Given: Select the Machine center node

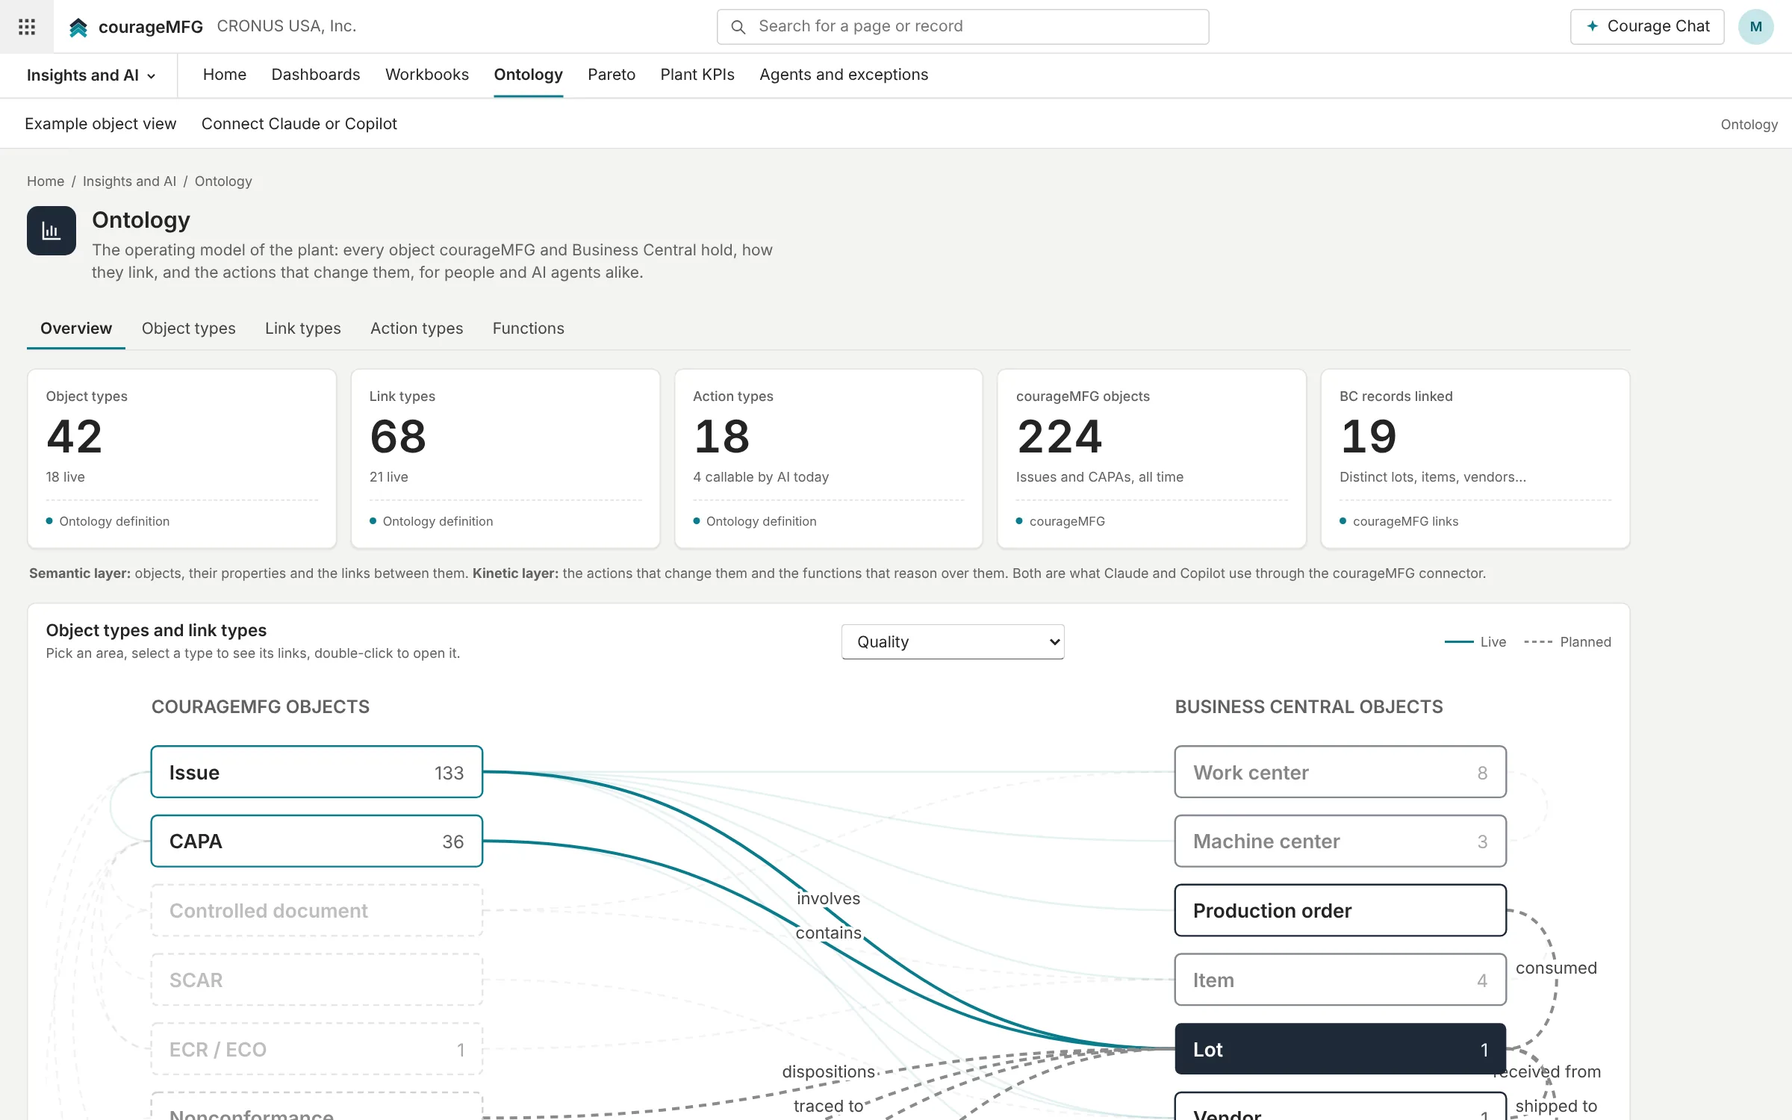Looking at the screenshot, I should 1340,841.
